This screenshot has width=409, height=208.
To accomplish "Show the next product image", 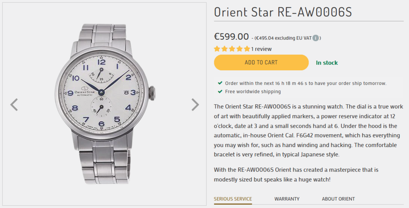I will (195, 105).
